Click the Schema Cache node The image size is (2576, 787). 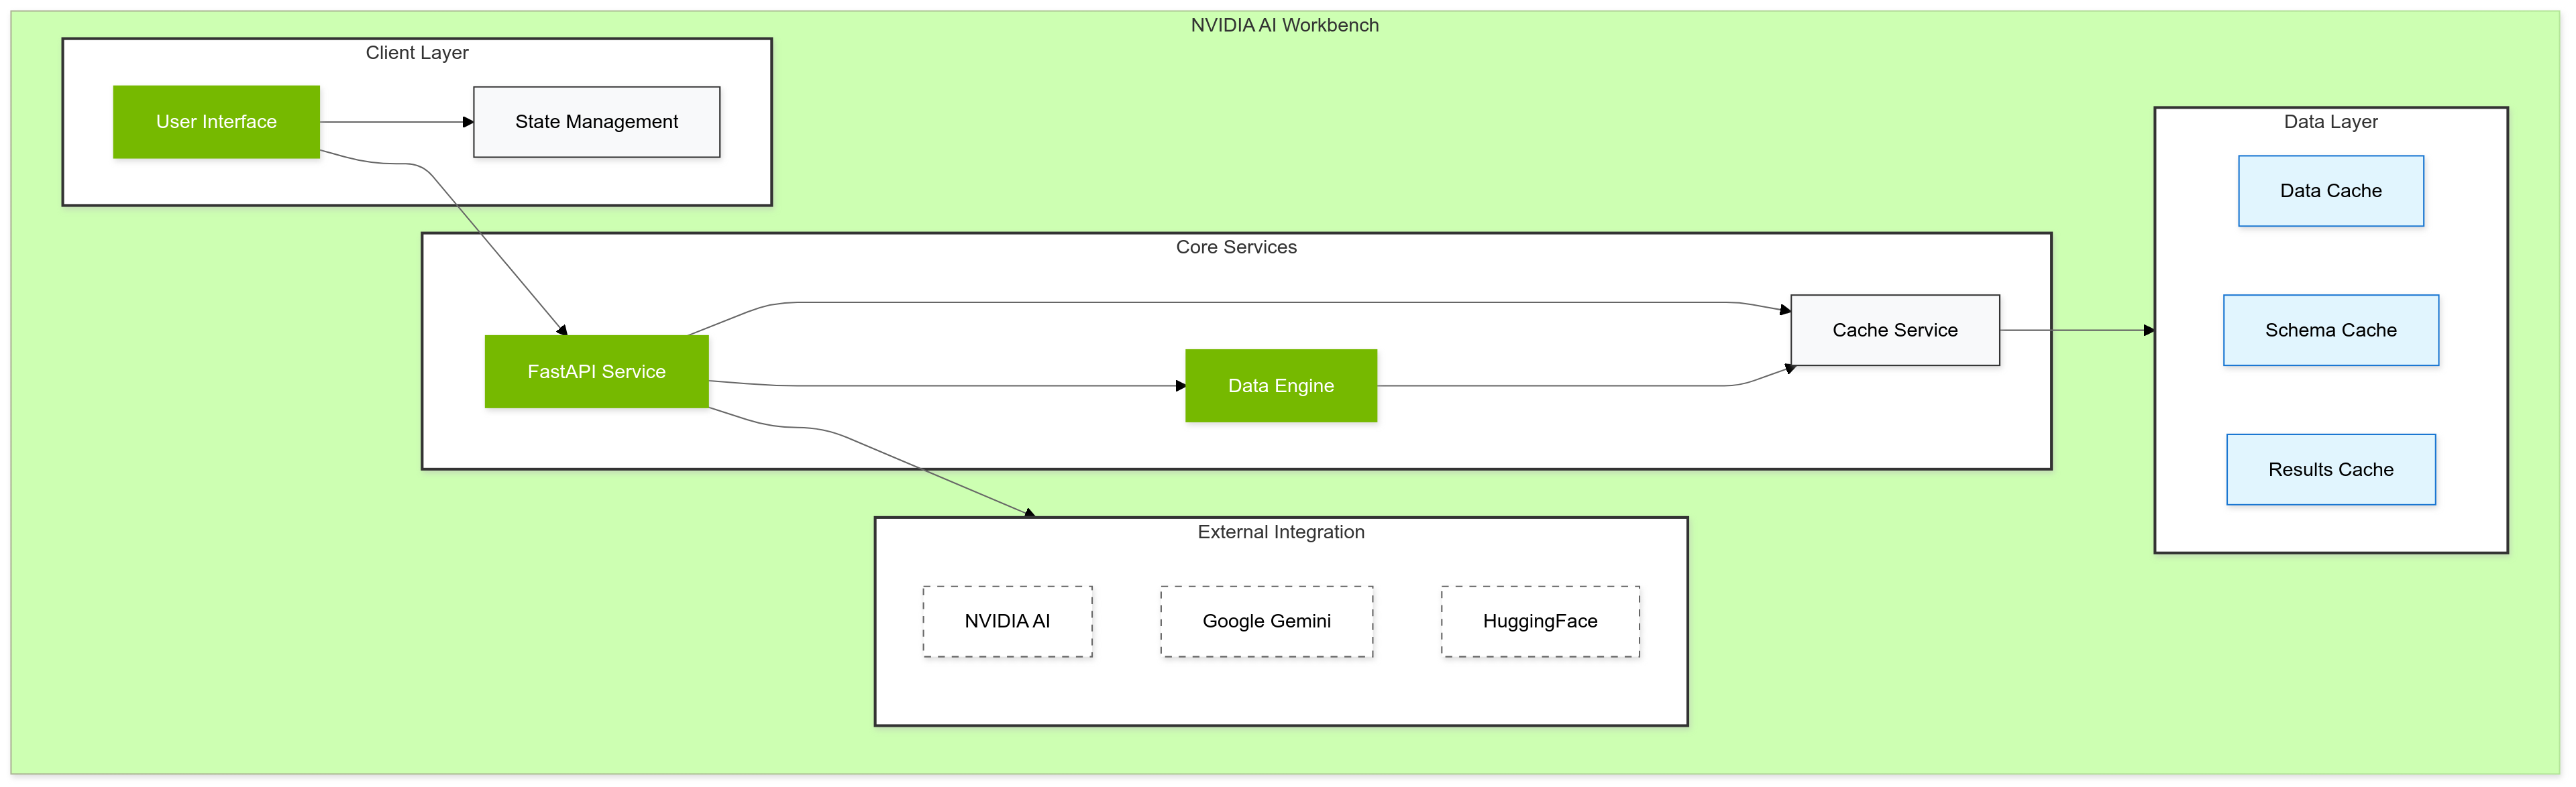click(2330, 330)
